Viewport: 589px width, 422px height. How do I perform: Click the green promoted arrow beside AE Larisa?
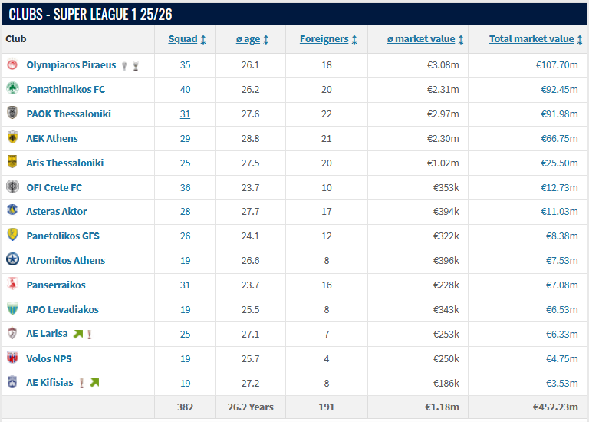[x=77, y=334]
